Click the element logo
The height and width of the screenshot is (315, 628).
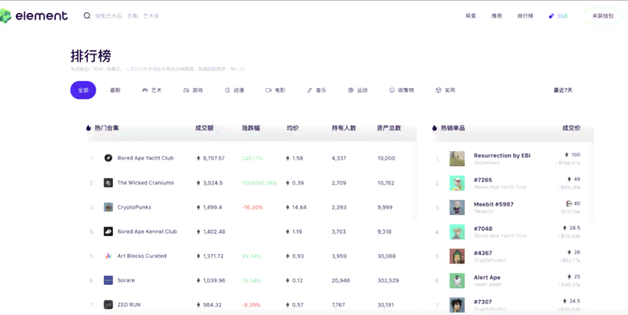(34, 16)
